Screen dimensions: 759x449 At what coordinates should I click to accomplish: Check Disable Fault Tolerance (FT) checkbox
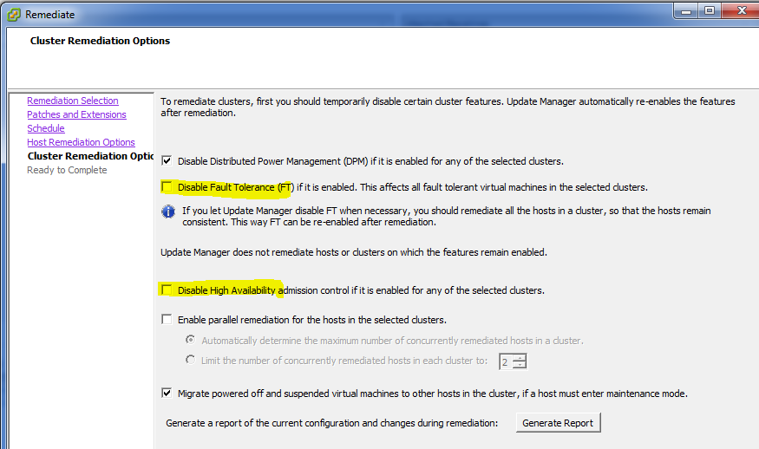[167, 186]
